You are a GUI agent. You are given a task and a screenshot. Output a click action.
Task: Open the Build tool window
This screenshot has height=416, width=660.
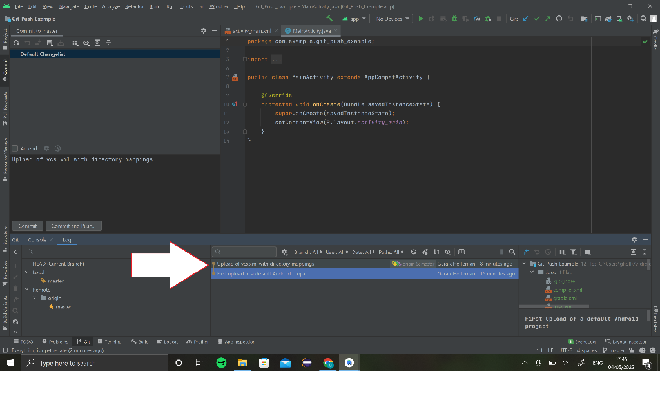(x=139, y=342)
